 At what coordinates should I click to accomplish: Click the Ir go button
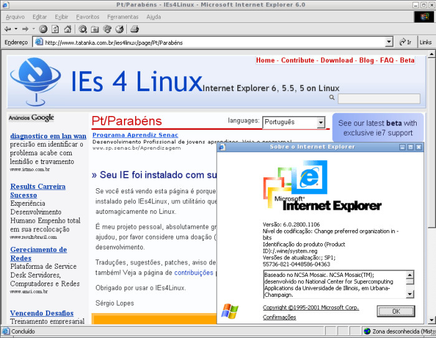[405, 42]
